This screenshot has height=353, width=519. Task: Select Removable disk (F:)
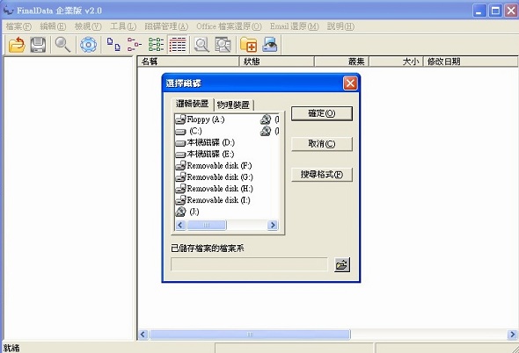click(214, 166)
